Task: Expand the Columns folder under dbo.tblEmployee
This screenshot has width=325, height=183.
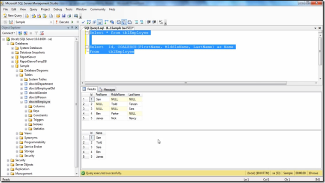Action: coord(26,106)
